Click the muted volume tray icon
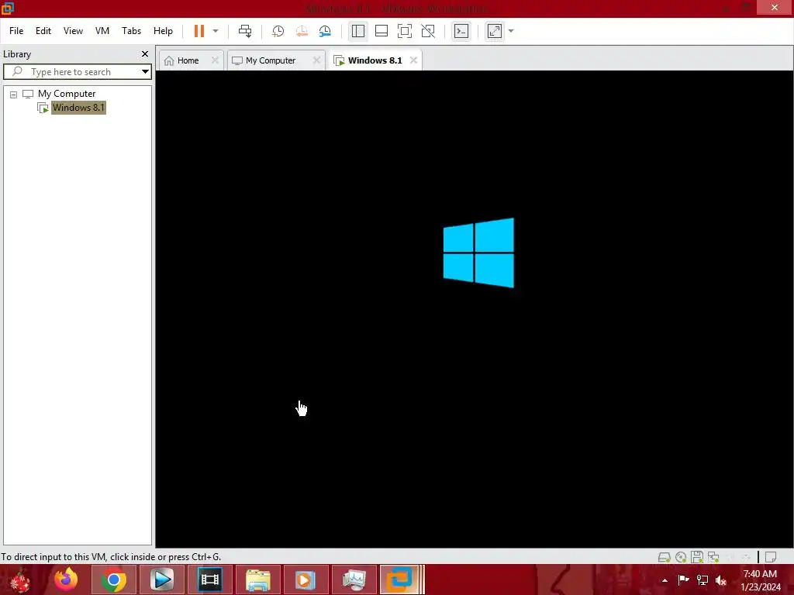 pyautogui.click(x=721, y=580)
